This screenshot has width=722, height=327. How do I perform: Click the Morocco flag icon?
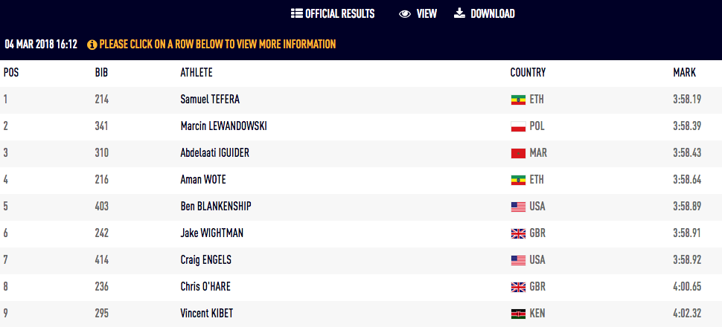(x=518, y=153)
